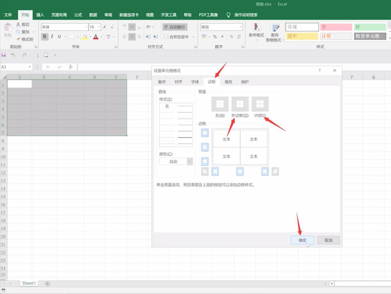The height and width of the screenshot is (294, 391).
Task: Click the 剪切 cut icon
Action: click(18, 24)
